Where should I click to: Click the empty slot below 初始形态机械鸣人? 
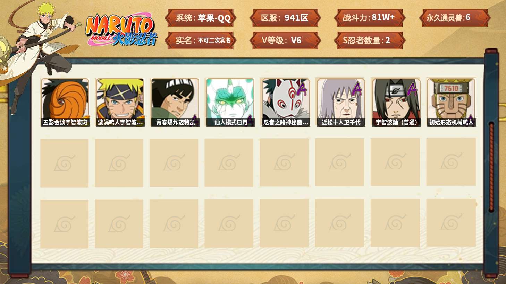pyautogui.click(x=451, y=162)
